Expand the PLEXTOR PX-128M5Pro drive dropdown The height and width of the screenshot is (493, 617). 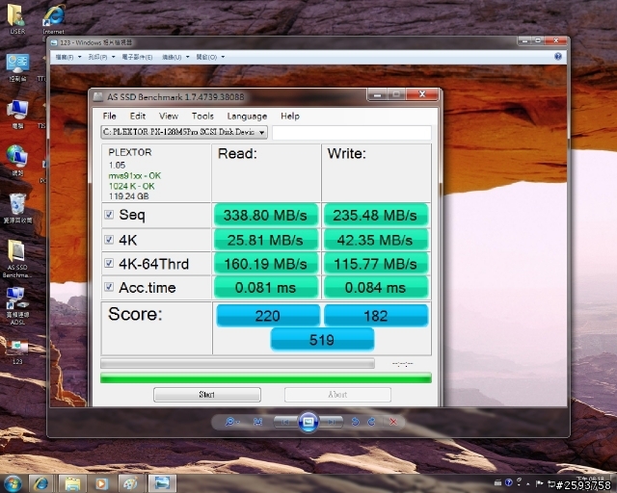coord(184,132)
